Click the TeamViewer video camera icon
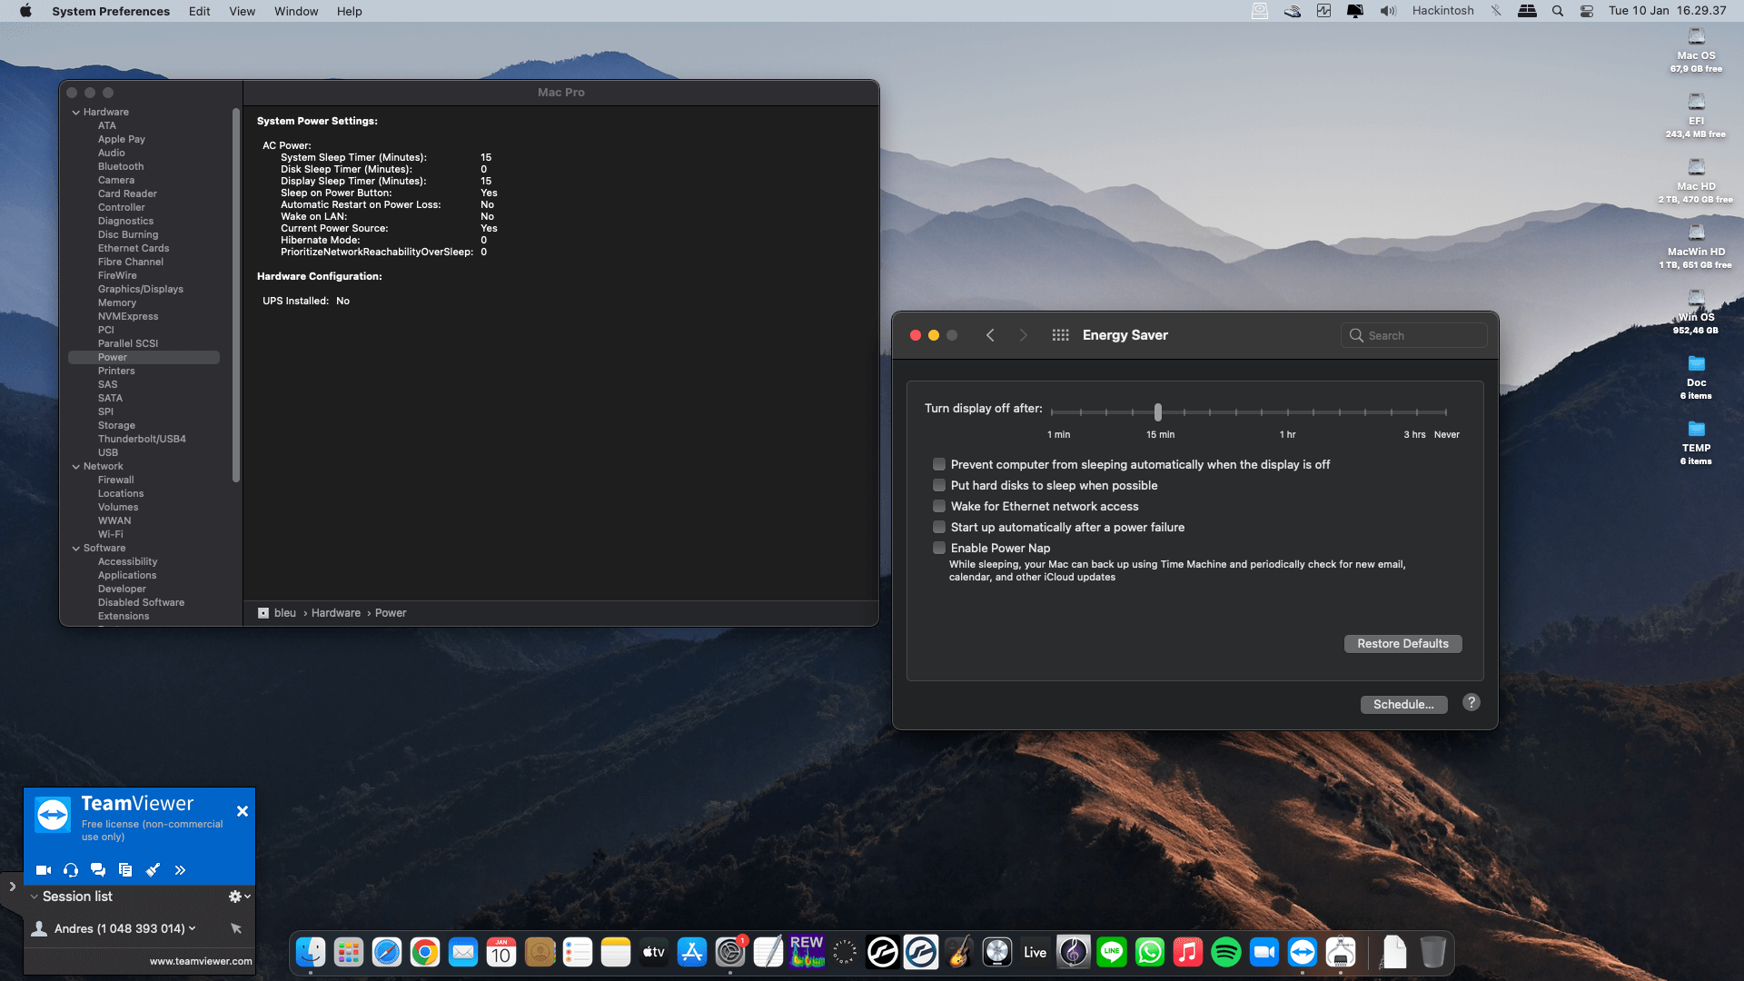 click(43, 870)
